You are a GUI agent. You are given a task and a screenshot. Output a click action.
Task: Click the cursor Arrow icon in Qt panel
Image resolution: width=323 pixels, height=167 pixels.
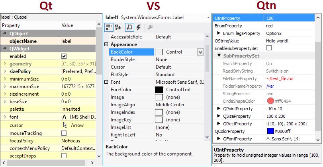[65, 125]
